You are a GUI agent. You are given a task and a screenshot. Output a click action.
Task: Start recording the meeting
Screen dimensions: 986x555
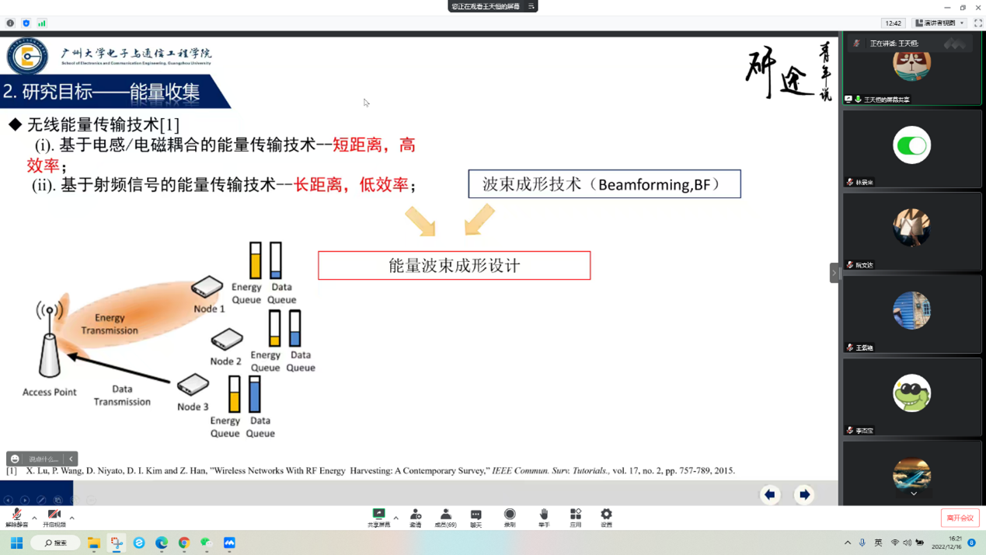pos(510,518)
